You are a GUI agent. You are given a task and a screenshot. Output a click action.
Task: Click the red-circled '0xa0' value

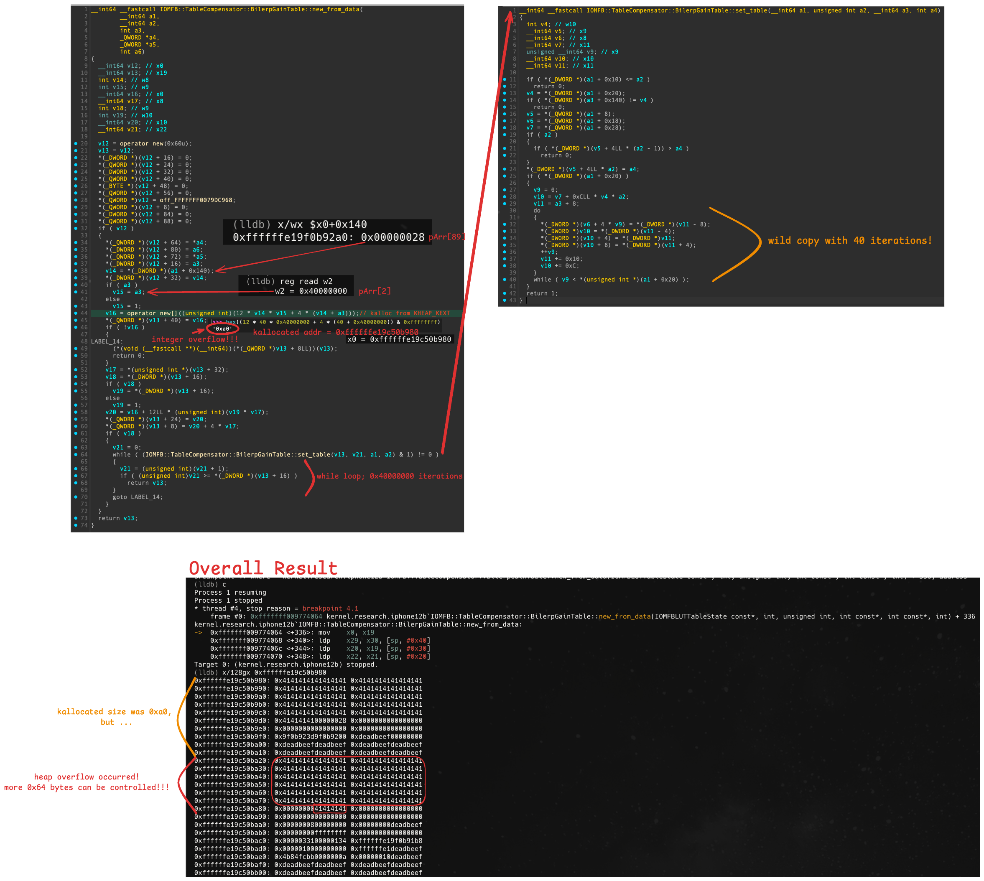[x=222, y=328]
